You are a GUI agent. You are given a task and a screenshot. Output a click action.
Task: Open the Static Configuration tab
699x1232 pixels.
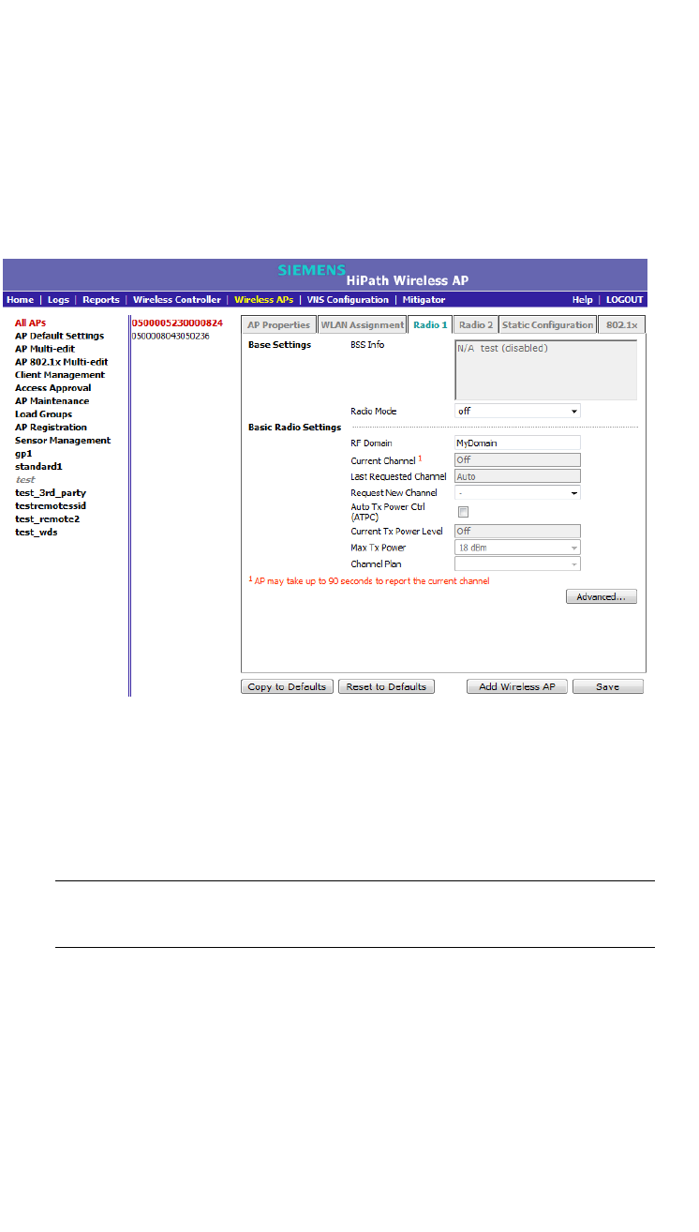click(x=548, y=325)
